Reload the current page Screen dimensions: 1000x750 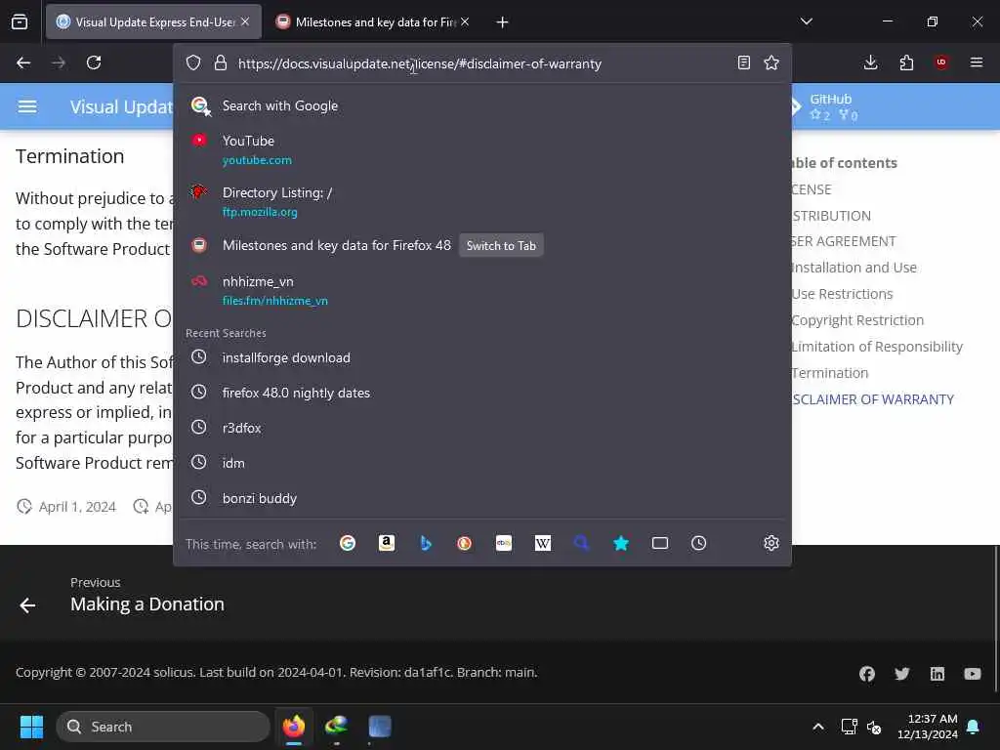[94, 62]
